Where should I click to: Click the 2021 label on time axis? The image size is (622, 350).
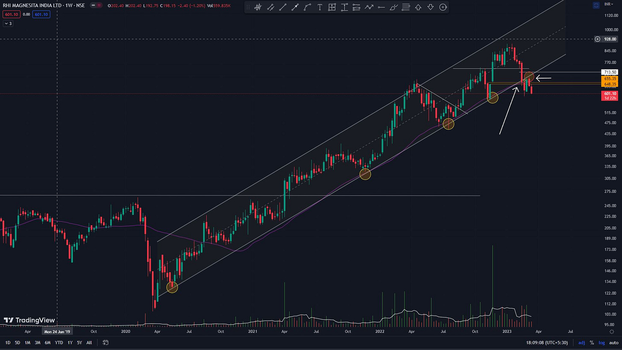tap(252, 331)
